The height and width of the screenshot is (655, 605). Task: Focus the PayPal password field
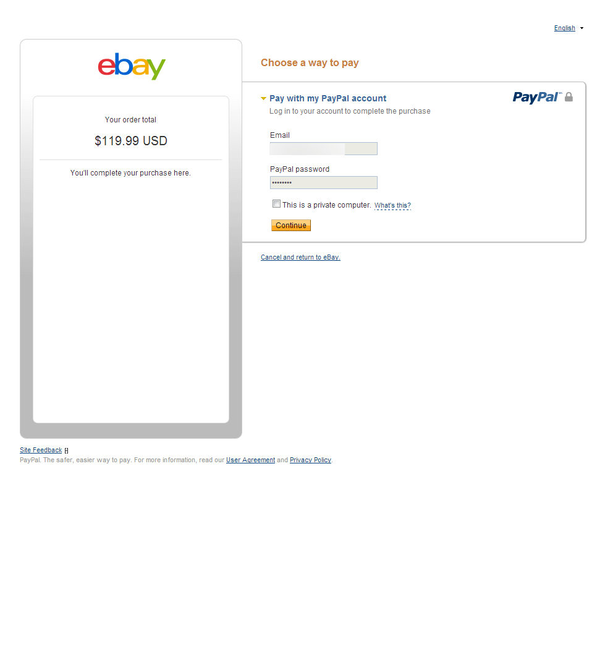click(x=323, y=182)
